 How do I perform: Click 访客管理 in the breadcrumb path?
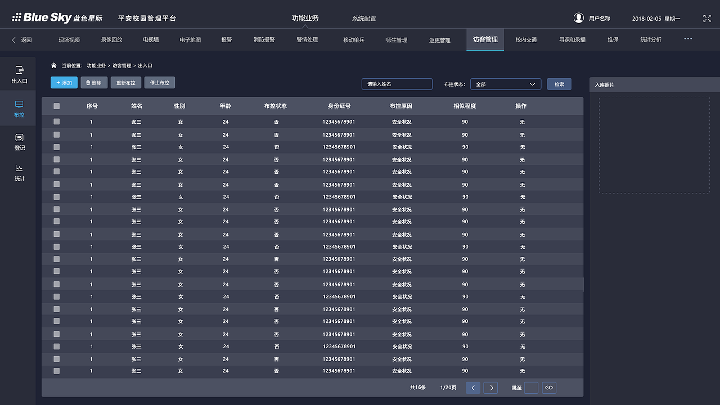click(x=122, y=66)
